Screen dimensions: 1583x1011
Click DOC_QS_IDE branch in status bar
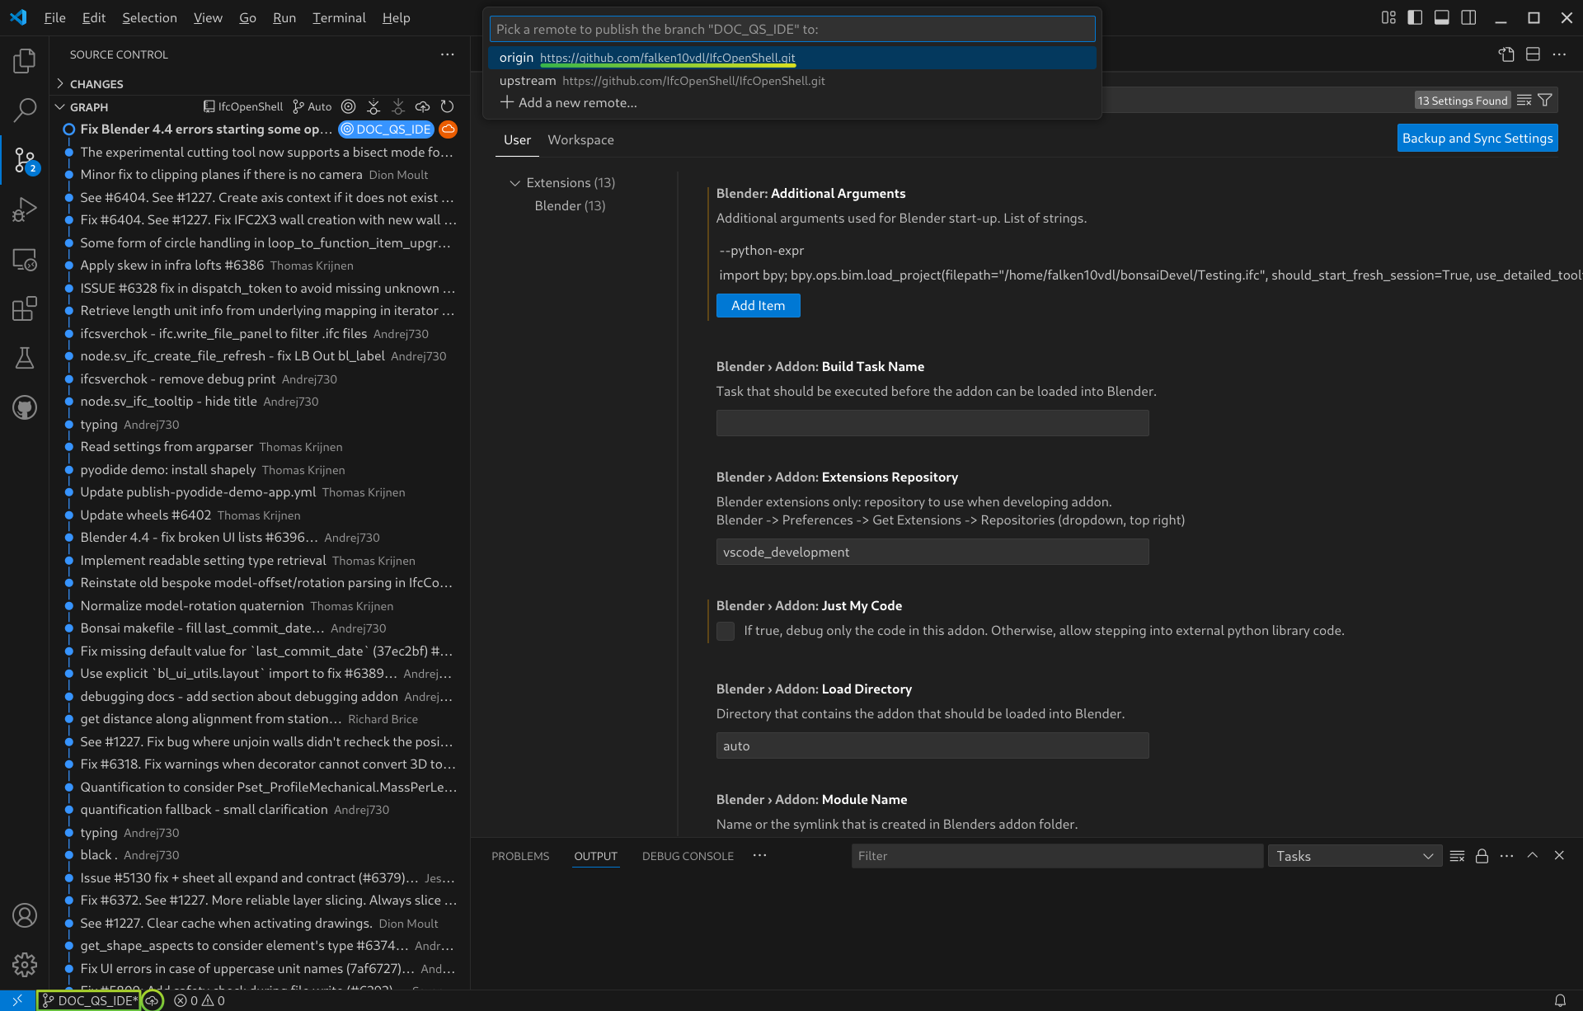coord(91,1000)
